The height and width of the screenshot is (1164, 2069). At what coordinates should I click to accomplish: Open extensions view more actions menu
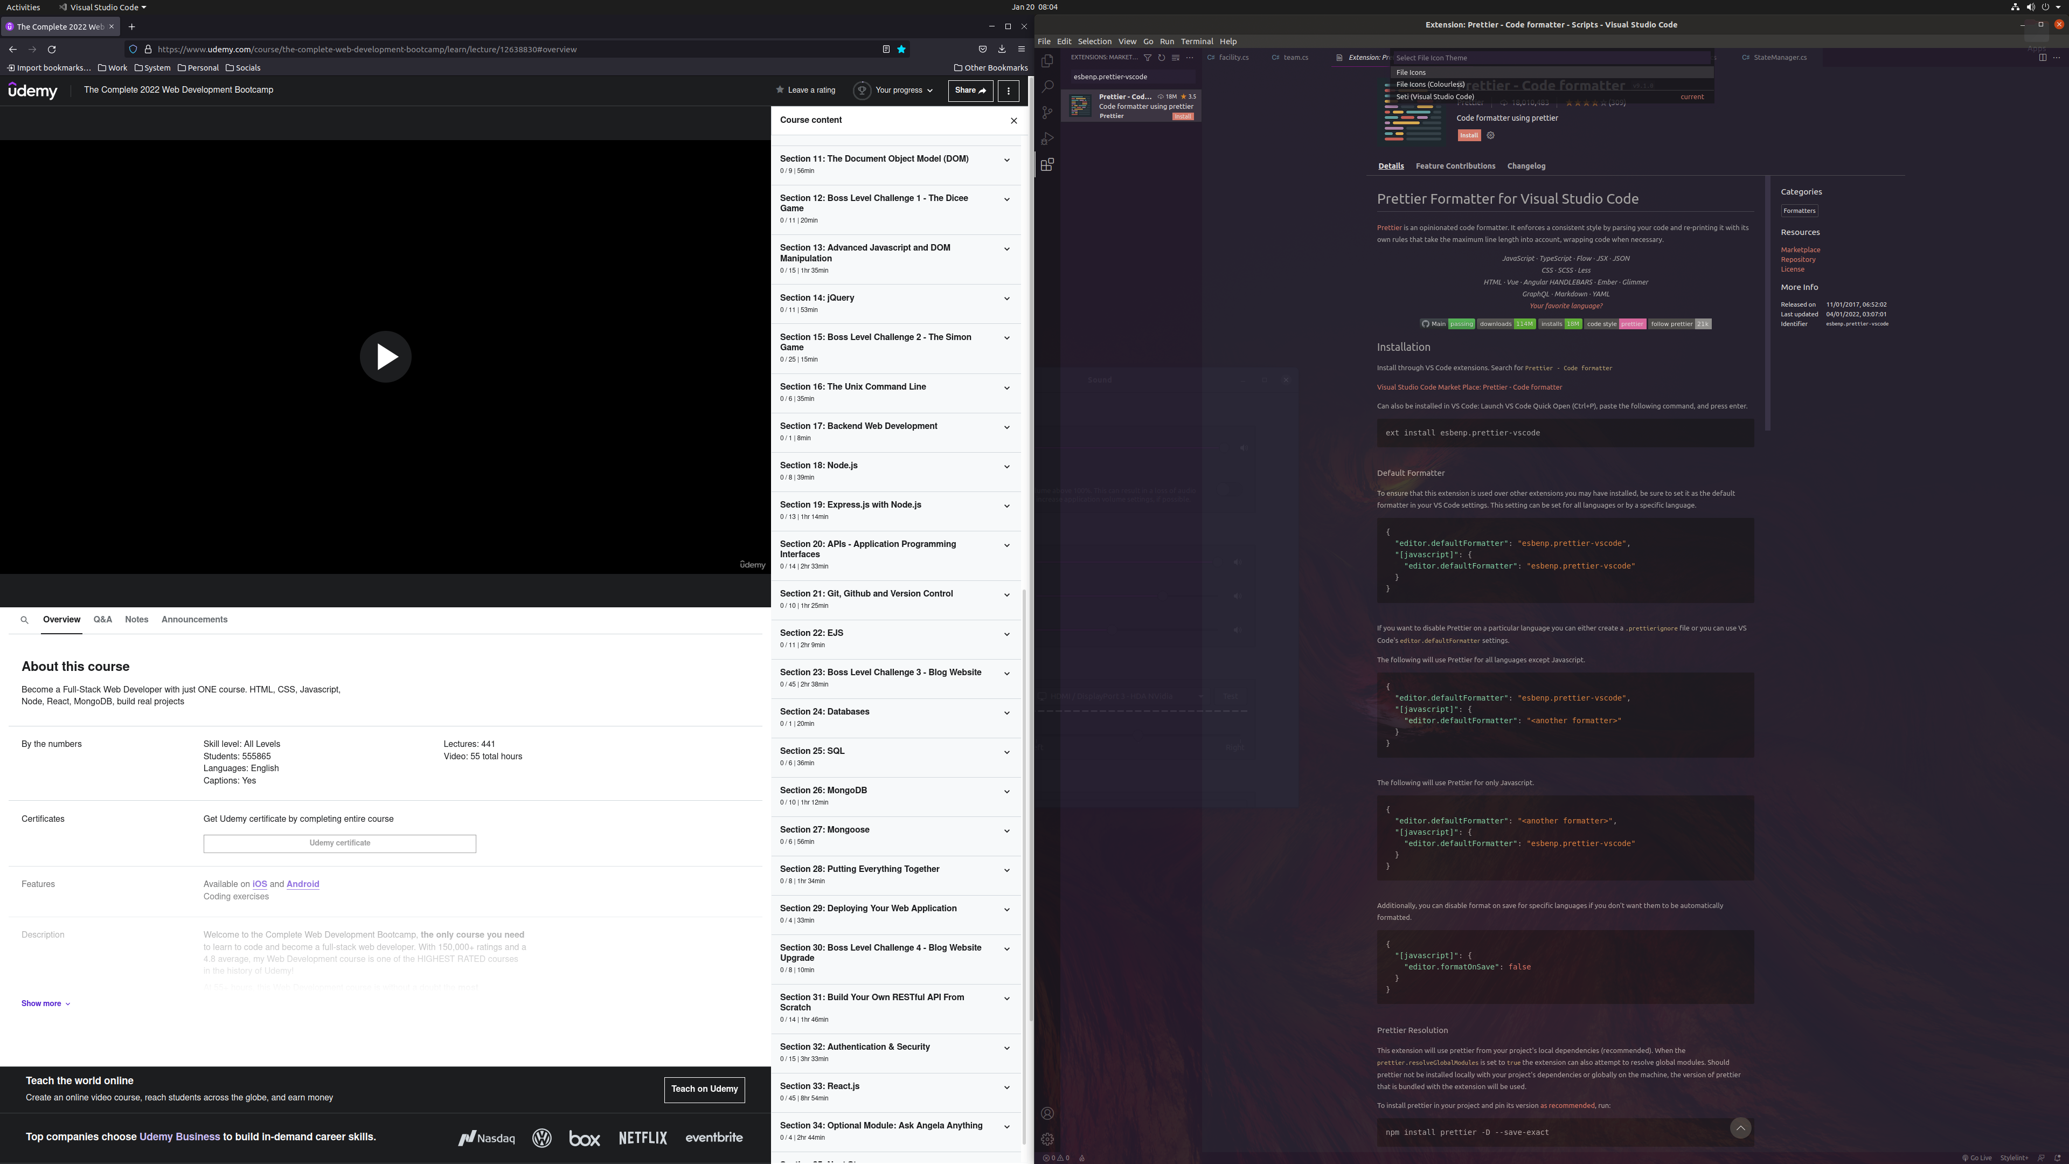tap(1190, 58)
